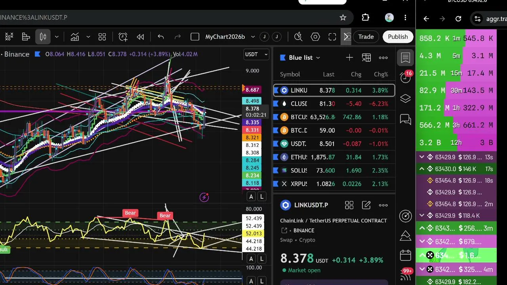Sort the watchlist by Chg% column

(x=381, y=74)
